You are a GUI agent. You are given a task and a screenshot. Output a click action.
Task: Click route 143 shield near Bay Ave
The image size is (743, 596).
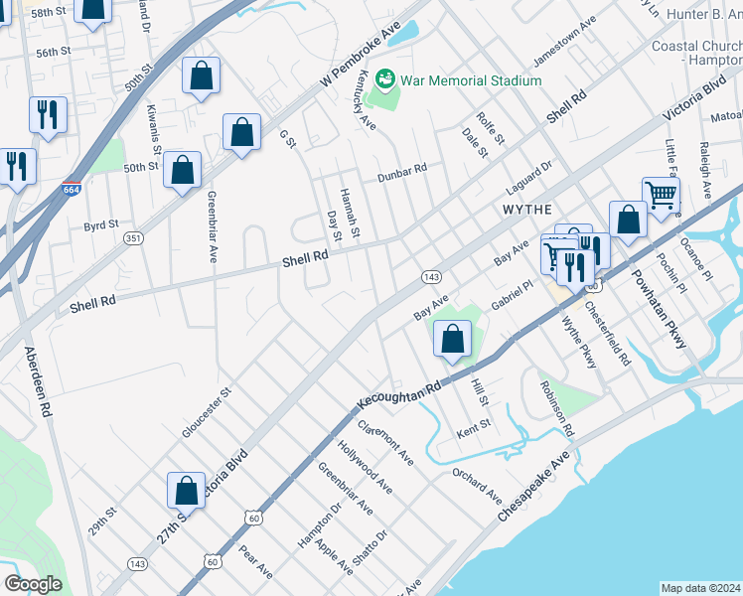432,277
